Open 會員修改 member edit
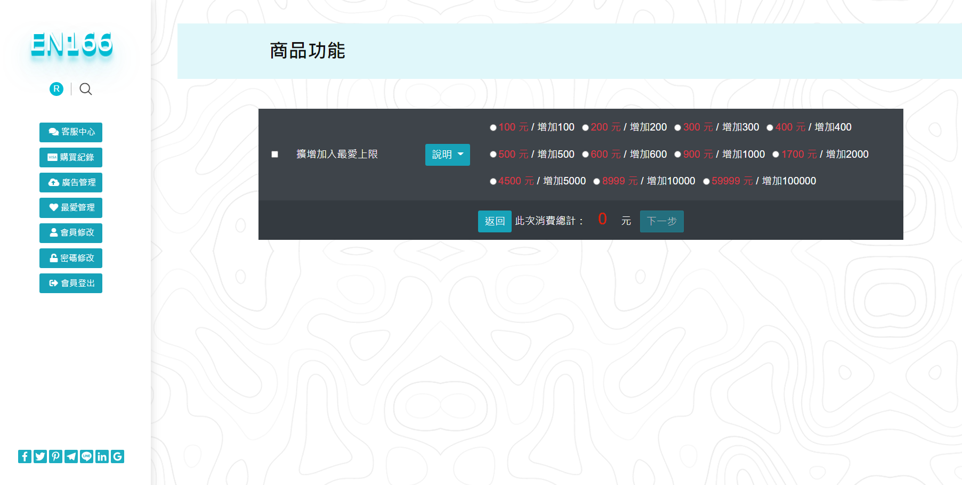The width and height of the screenshot is (962, 485). tap(71, 233)
